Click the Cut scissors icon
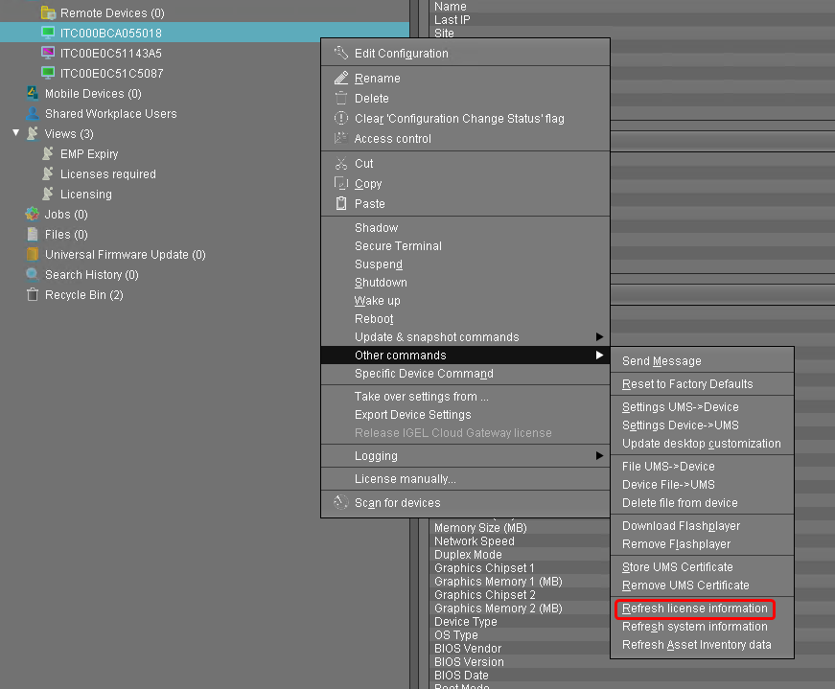The width and height of the screenshot is (835, 689). pyautogui.click(x=340, y=164)
